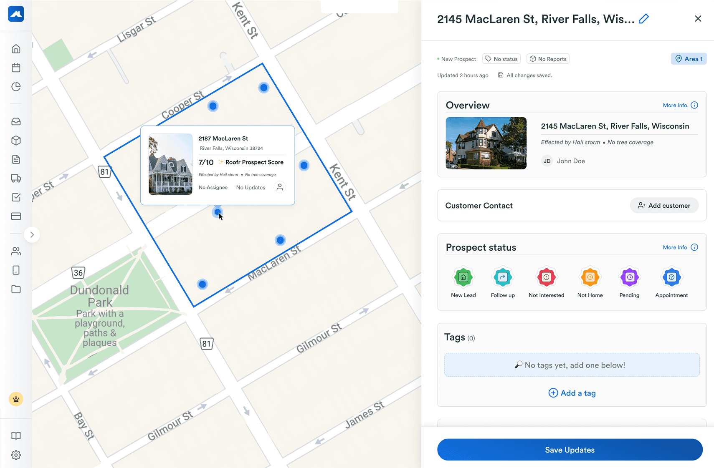The height and width of the screenshot is (468, 714).
Task: Click Save Updates button
Action: click(x=570, y=450)
